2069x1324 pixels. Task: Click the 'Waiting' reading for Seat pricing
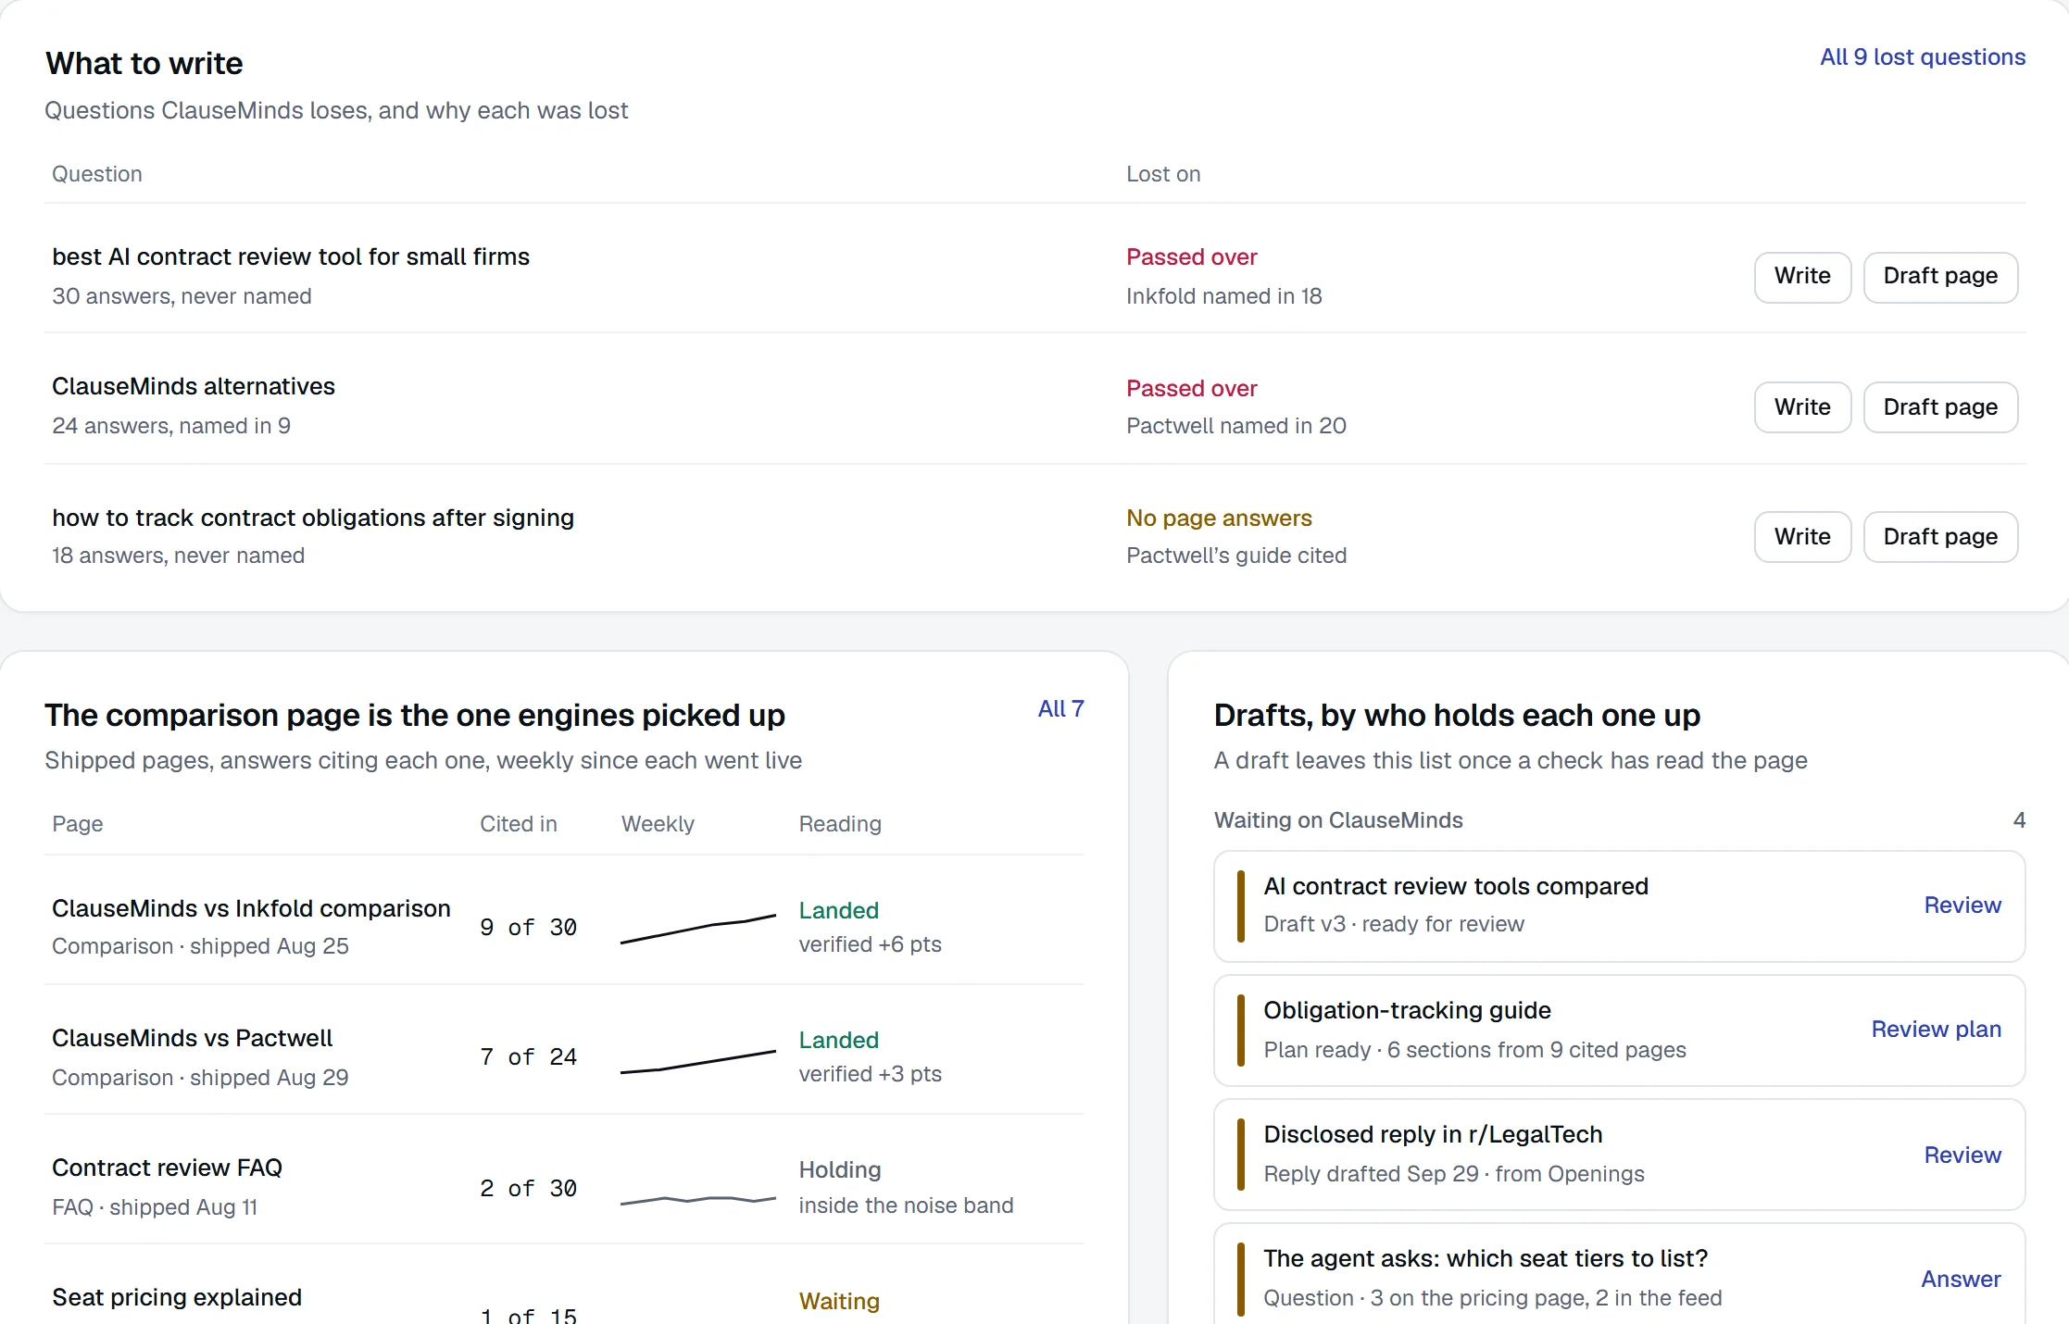839,1301
